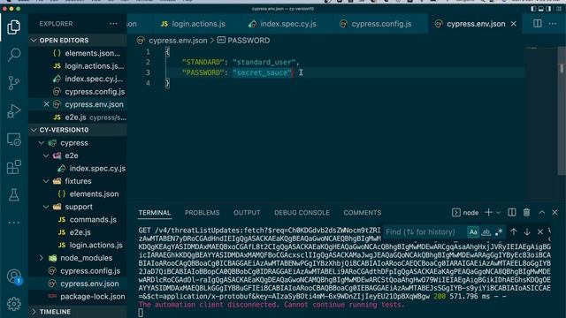Close the cypress.env.json tab
The image size is (566, 318).
point(513,24)
